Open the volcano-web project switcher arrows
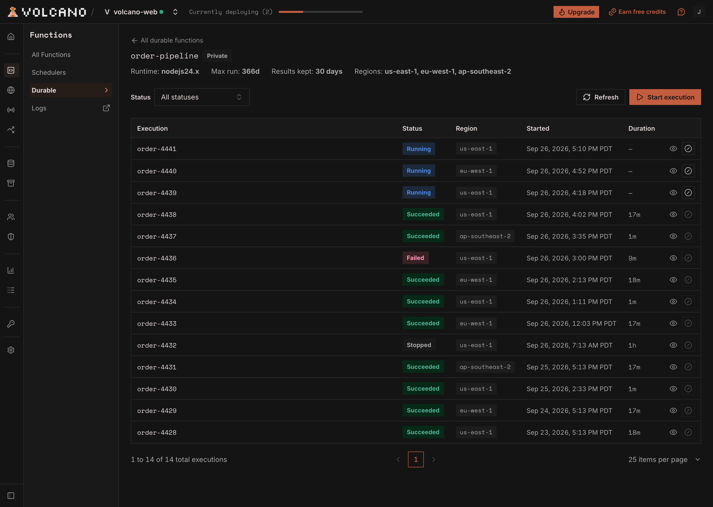This screenshot has height=507, width=713. click(175, 12)
